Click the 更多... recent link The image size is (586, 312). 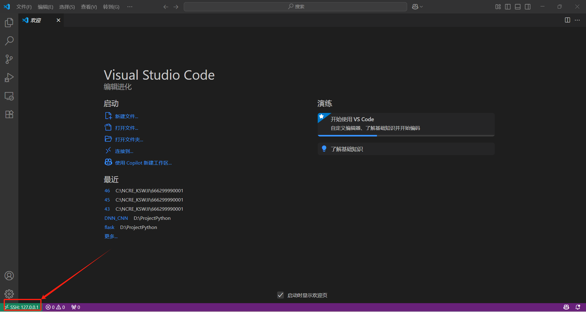[x=111, y=236]
